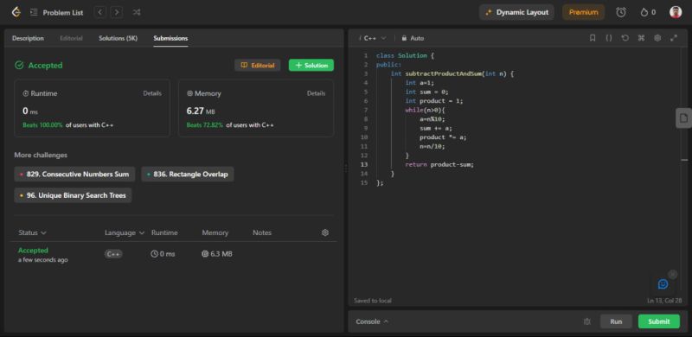Bookmark the code with bookmark icon
The image size is (692, 337).
pos(593,38)
